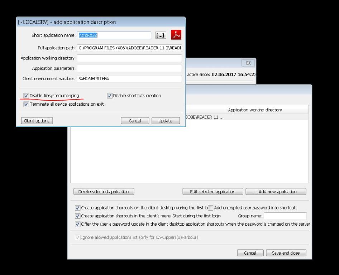Toggle Disable filesystem mapping checkbox
339x275 pixels.
click(x=26, y=96)
